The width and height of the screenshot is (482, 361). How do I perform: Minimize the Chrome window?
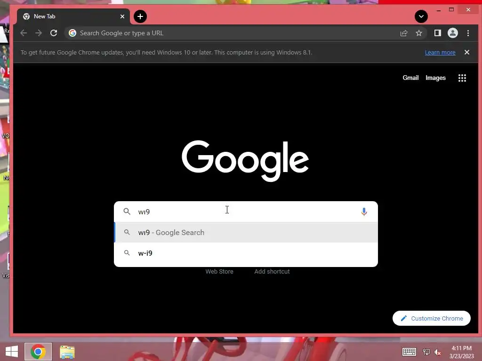[439, 10]
